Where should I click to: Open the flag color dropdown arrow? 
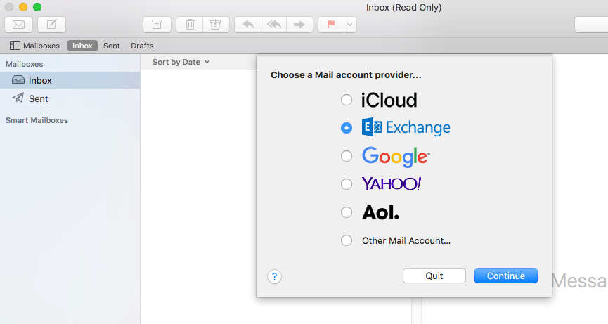[x=349, y=25]
